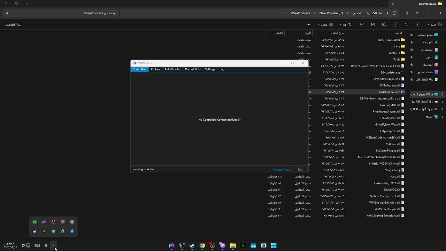
Task: Expand the RUFUS_BOOT (E:) drive node
Action: [x=442, y=102]
